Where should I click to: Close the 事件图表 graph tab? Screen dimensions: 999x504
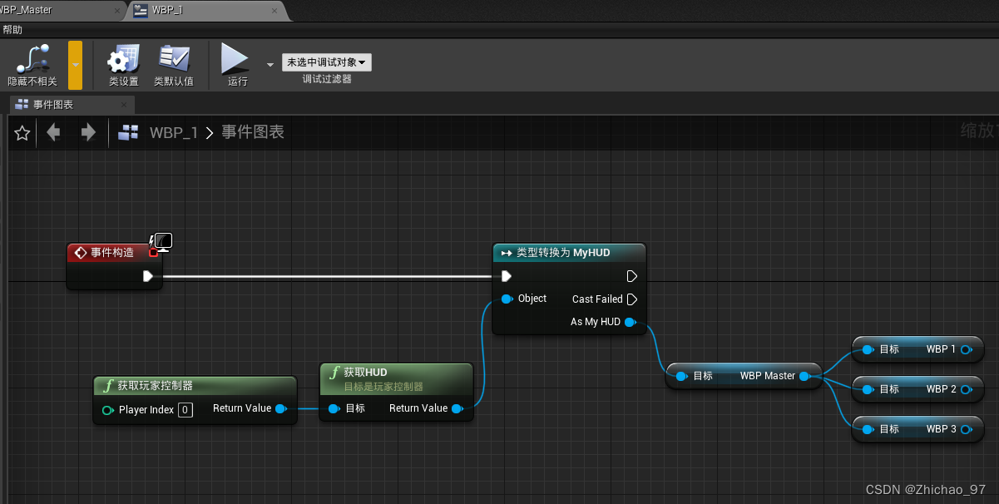[124, 105]
